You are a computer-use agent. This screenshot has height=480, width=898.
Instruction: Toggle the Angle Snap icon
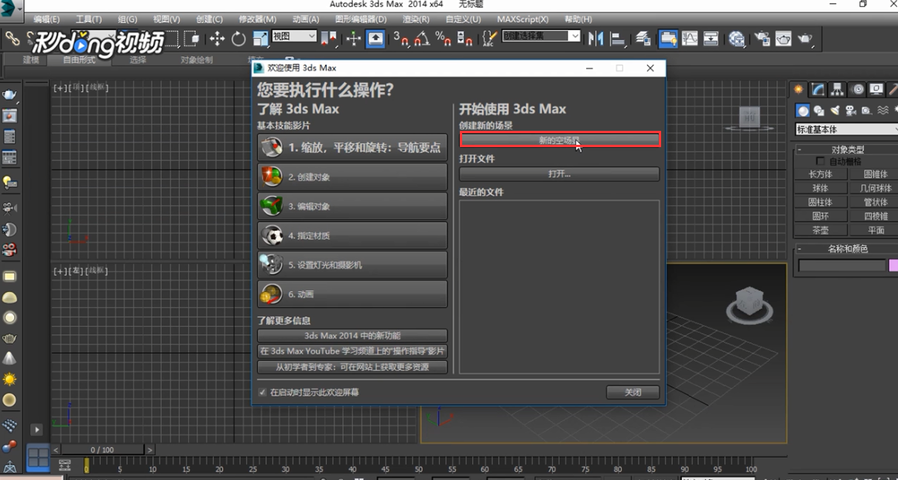point(421,39)
